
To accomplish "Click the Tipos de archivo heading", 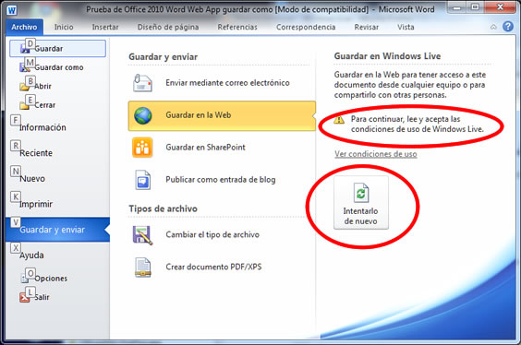I will (x=163, y=208).
